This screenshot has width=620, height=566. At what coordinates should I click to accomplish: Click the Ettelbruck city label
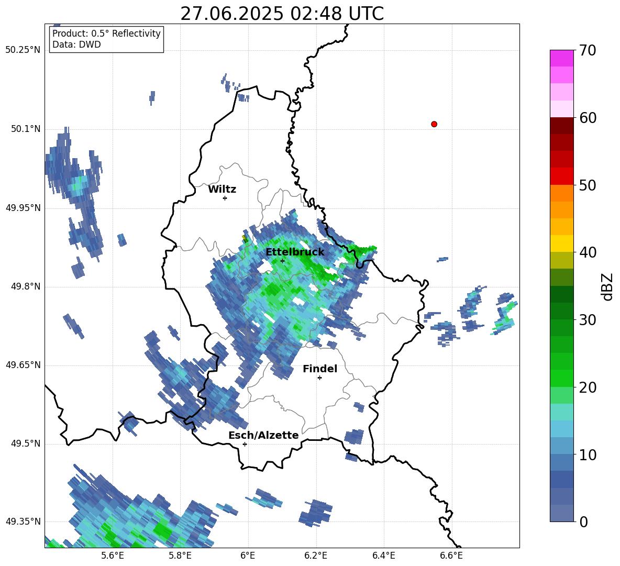point(295,252)
